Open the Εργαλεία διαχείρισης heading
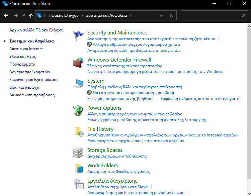This screenshot has width=251, height=196. pyautogui.click(x=112, y=181)
